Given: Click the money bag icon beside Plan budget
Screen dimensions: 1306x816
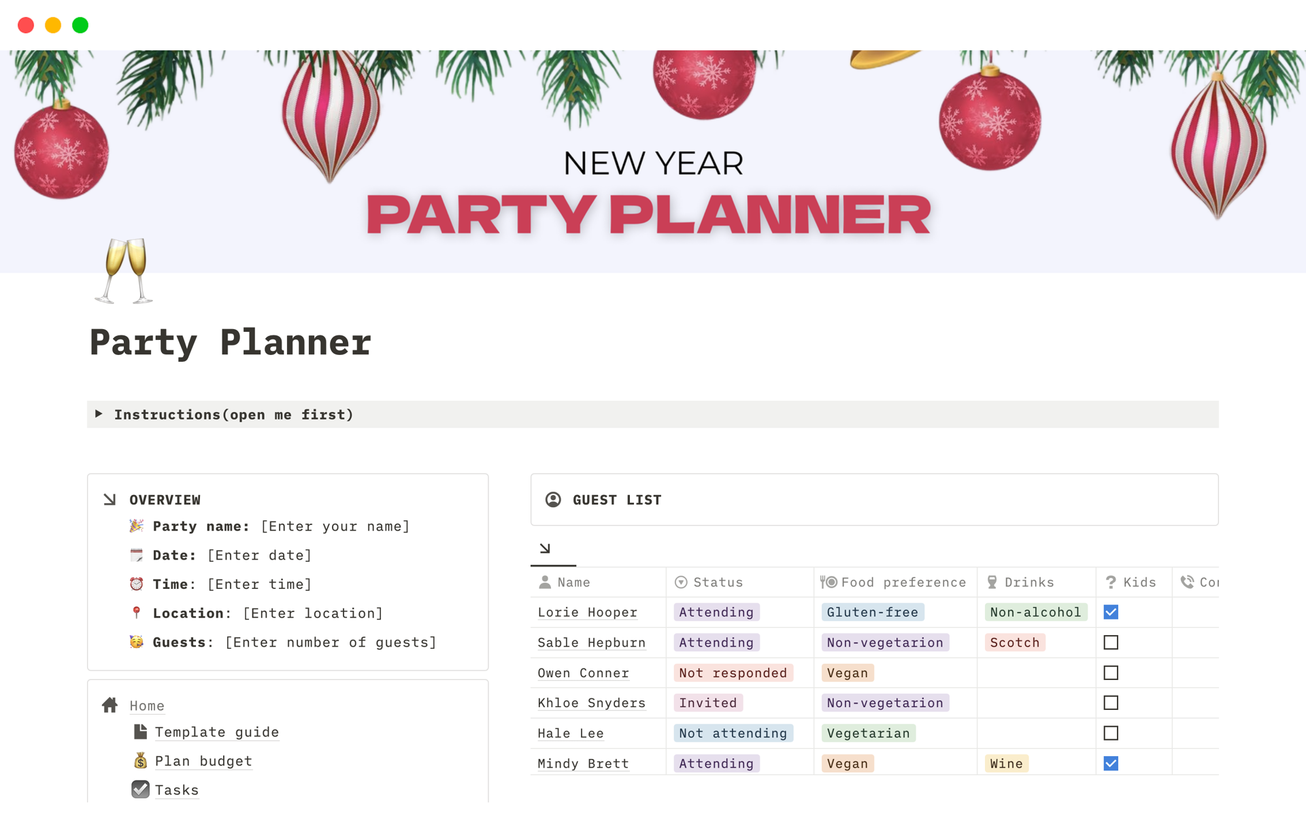Looking at the screenshot, I should coord(140,761).
